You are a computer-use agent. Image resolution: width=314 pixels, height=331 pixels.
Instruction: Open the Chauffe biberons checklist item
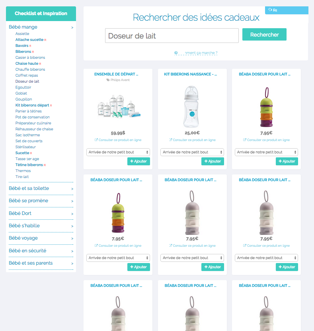pyautogui.click(x=30, y=70)
